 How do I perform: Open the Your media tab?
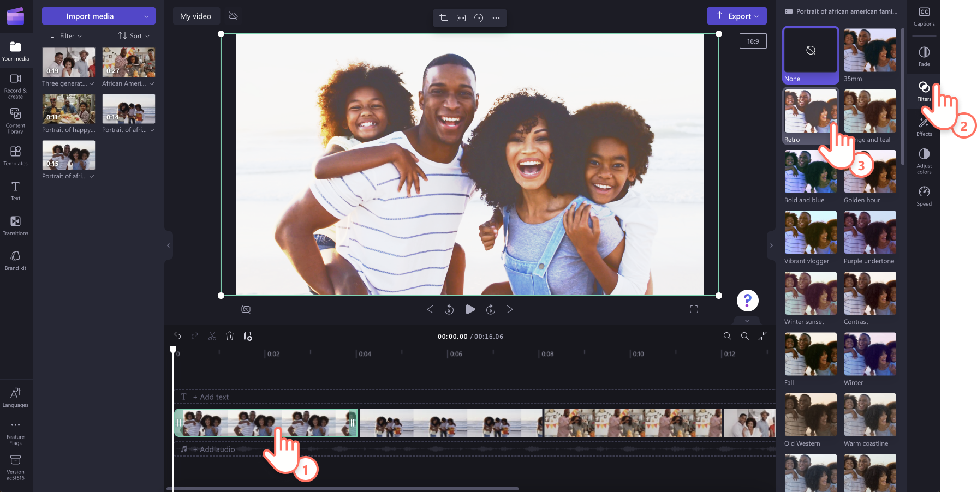coord(15,51)
